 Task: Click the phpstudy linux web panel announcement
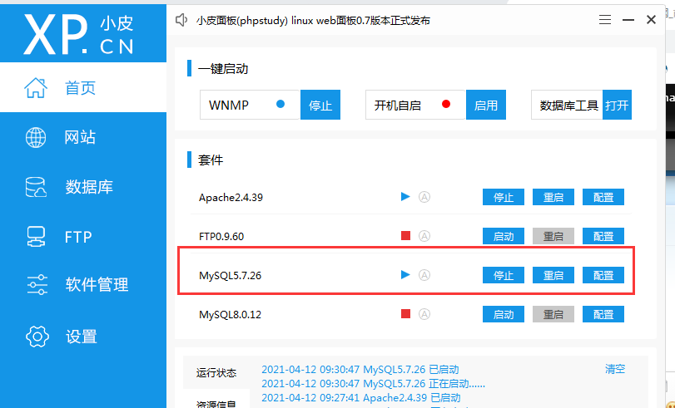click(313, 20)
